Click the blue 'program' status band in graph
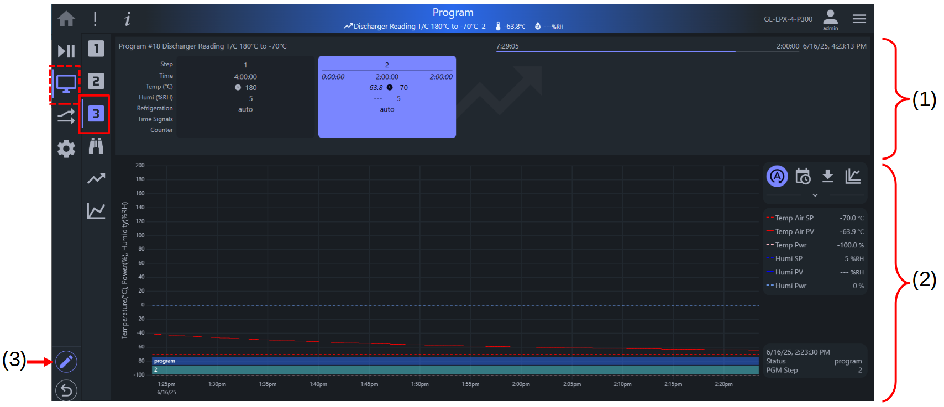The image size is (944, 407). click(455, 361)
